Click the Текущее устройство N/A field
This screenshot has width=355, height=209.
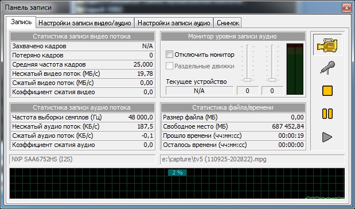(x=200, y=91)
